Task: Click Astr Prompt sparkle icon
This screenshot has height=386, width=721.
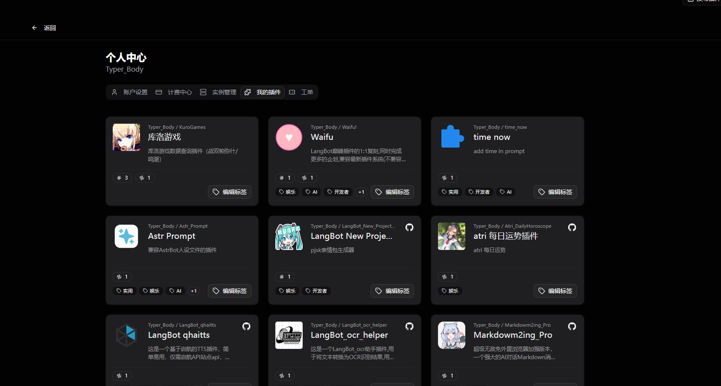Action: point(126,236)
